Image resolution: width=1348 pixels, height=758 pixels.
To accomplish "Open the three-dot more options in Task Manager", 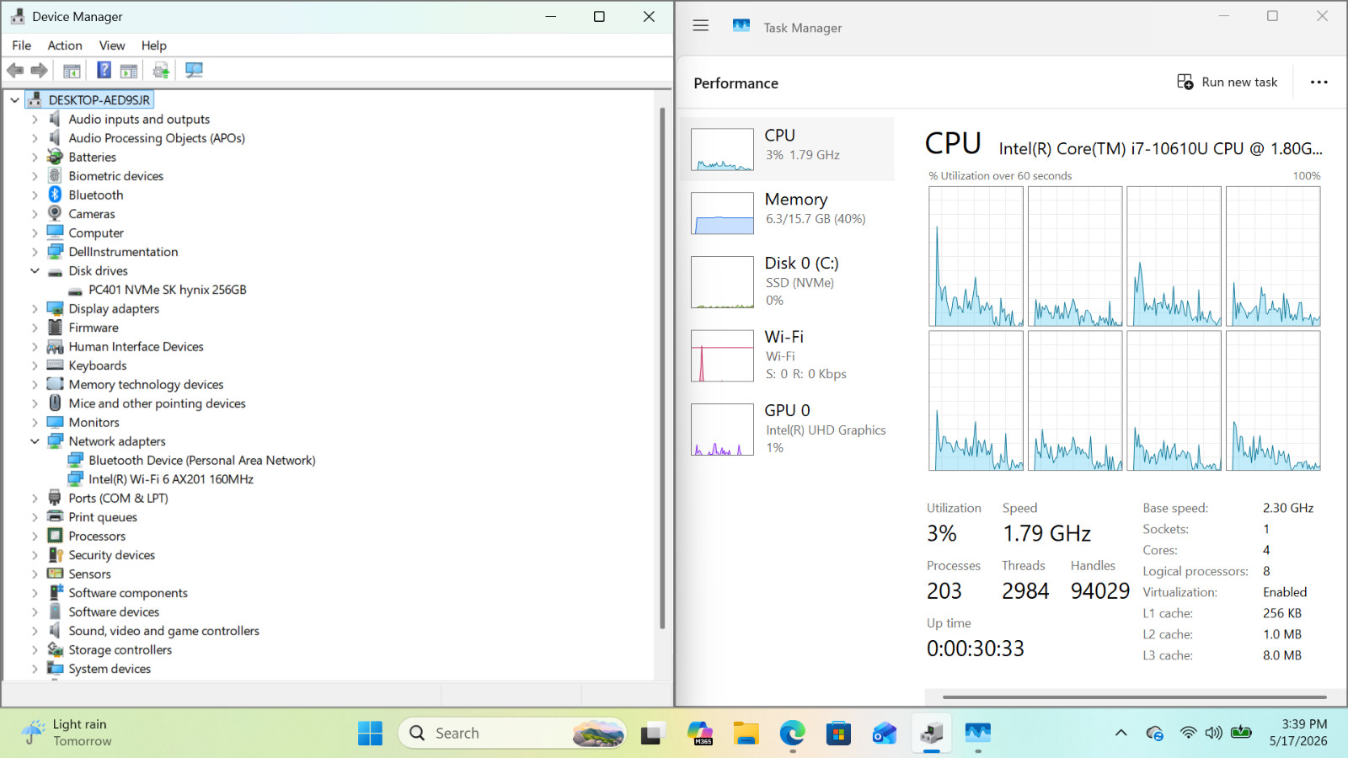I will point(1319,82).
